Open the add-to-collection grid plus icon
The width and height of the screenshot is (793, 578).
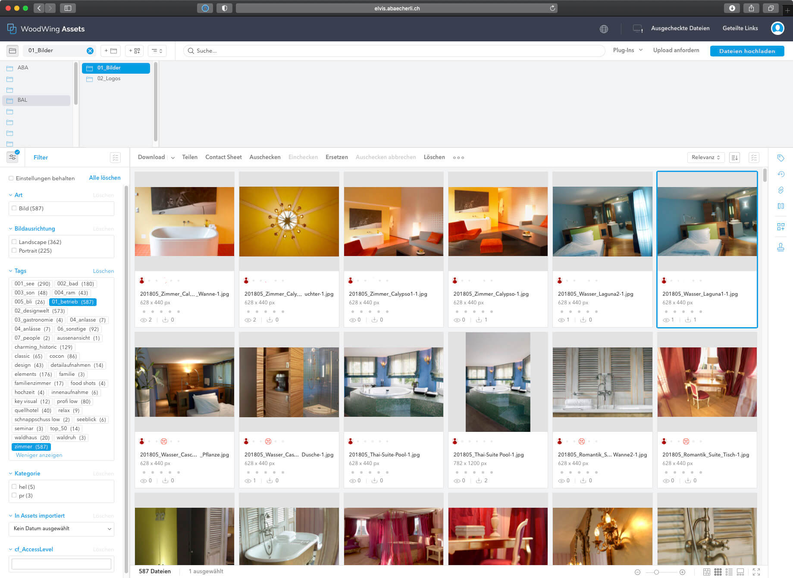pyautogui.click(x=780, y=227)
